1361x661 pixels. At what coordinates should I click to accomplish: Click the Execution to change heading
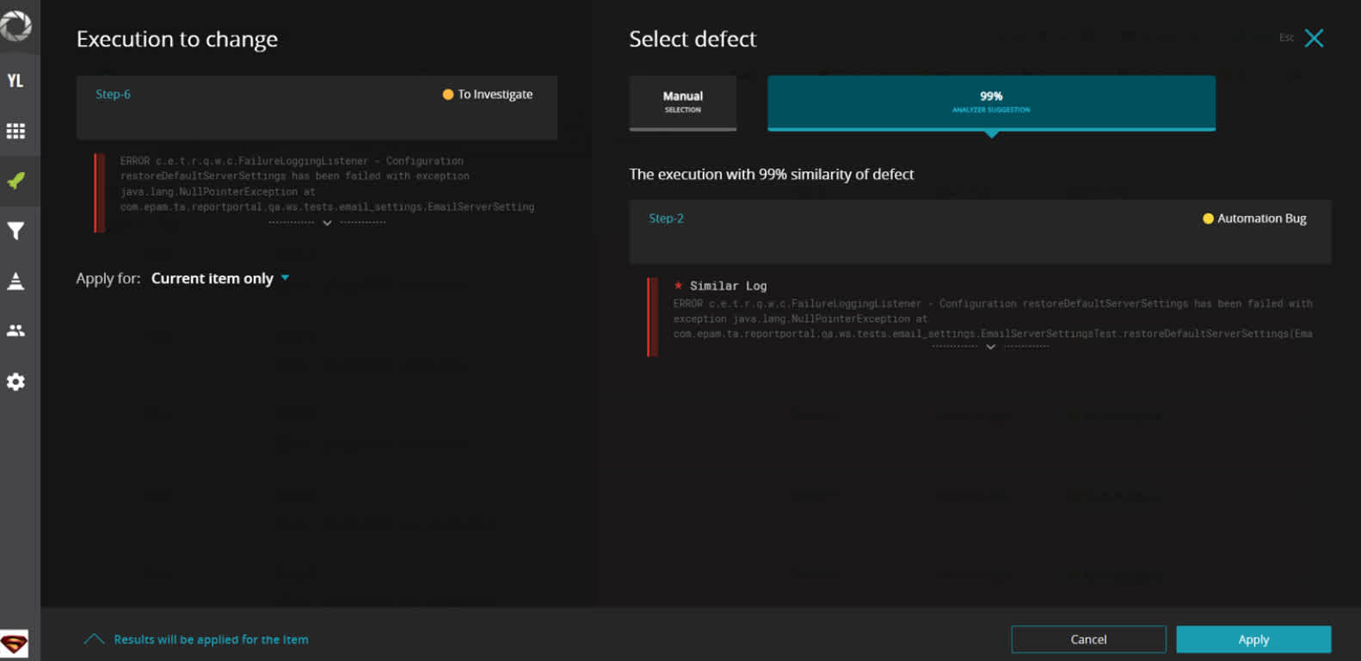(177, 39)
